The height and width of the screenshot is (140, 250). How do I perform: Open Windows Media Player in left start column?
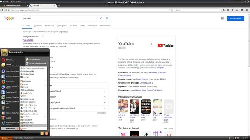pos(10,113)
